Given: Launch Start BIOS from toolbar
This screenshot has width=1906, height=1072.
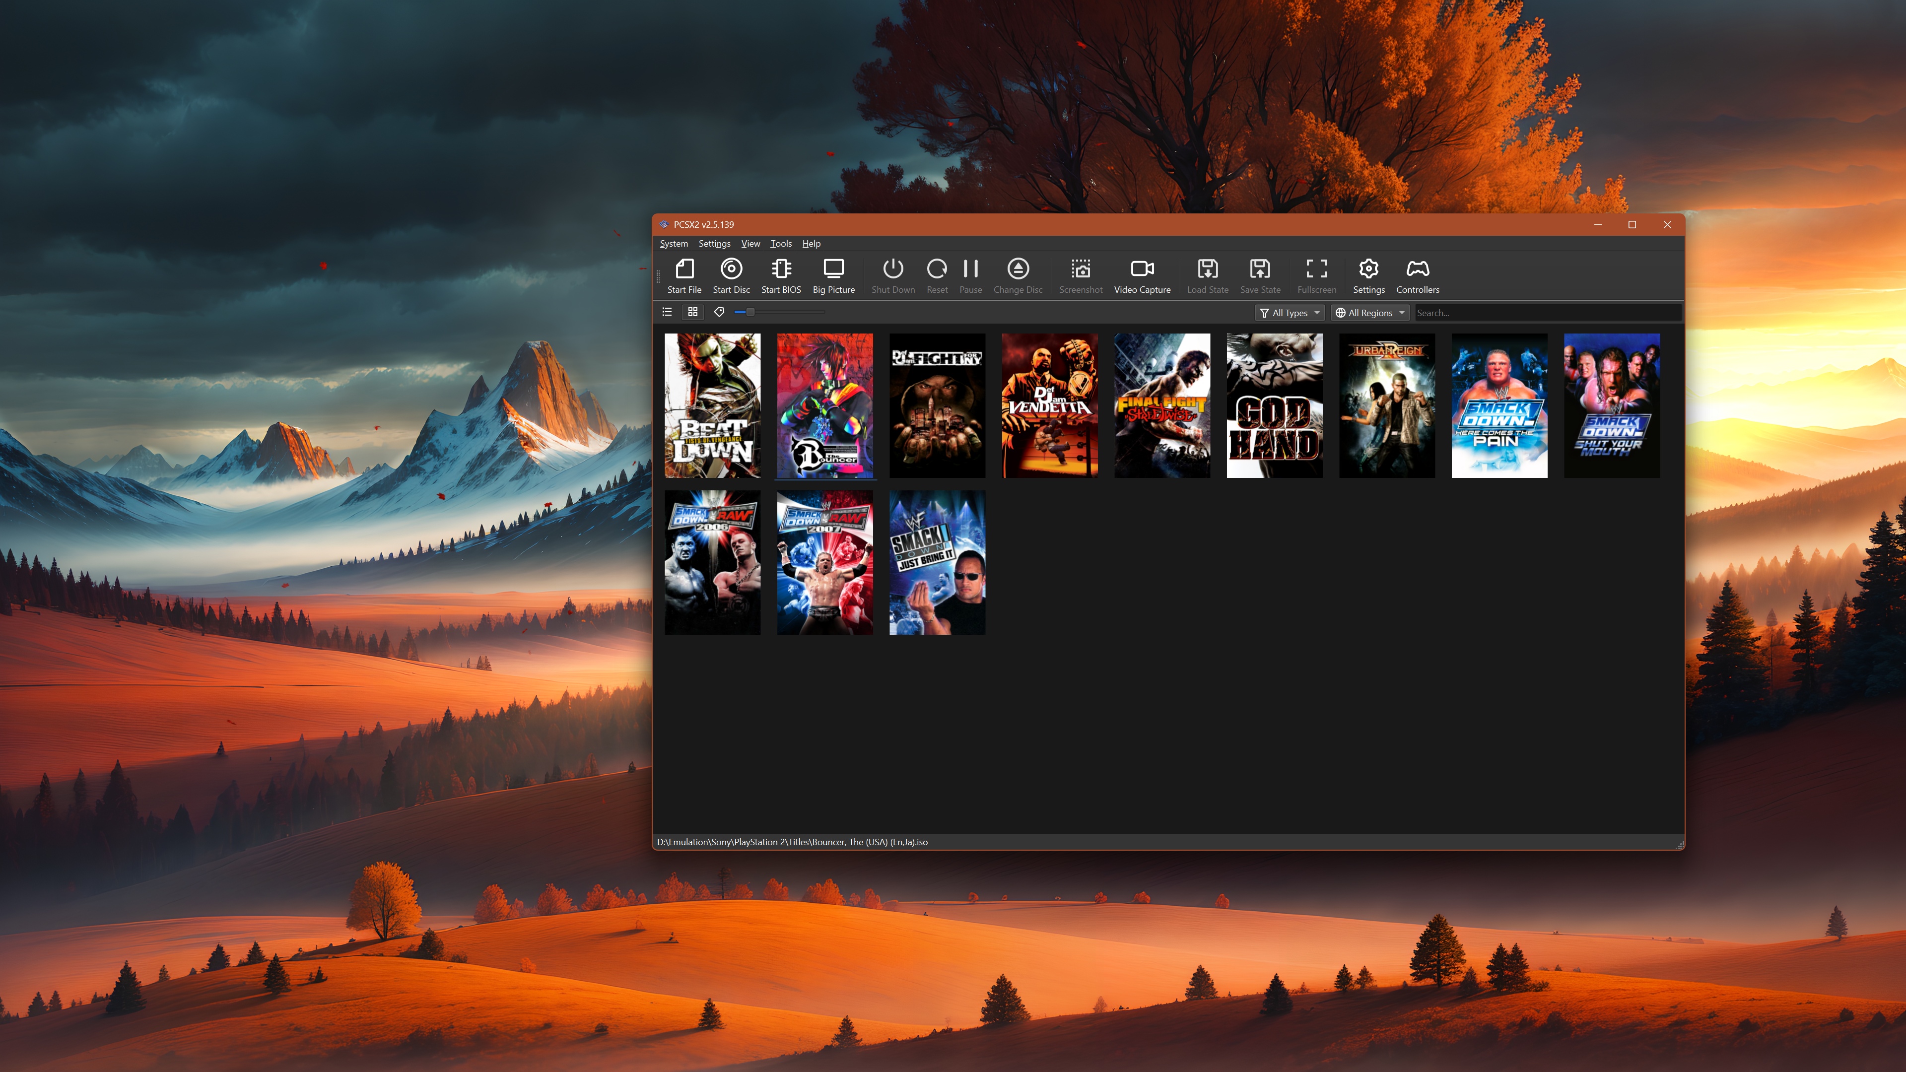Looking at the screenshot, I should coord(781,277).
